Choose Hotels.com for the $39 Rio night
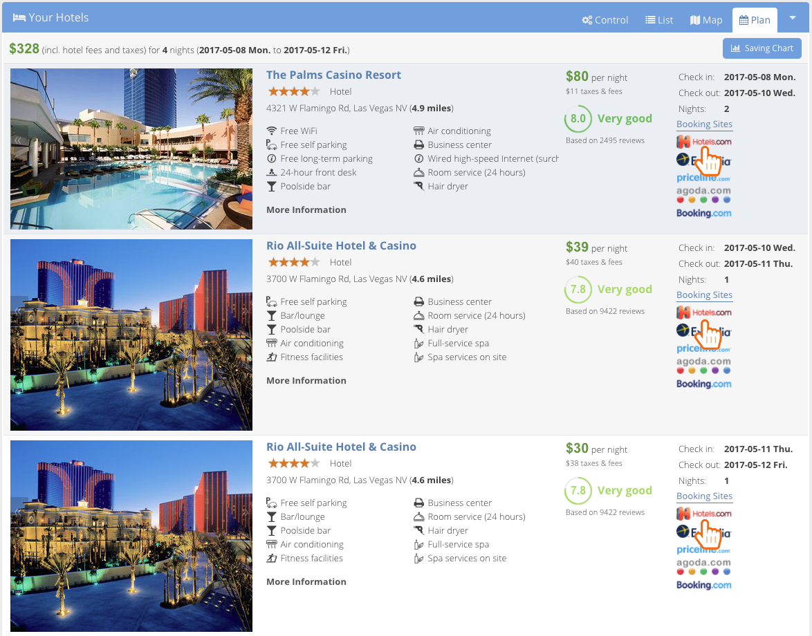This screenshot has height=636, width=812. 704,312
